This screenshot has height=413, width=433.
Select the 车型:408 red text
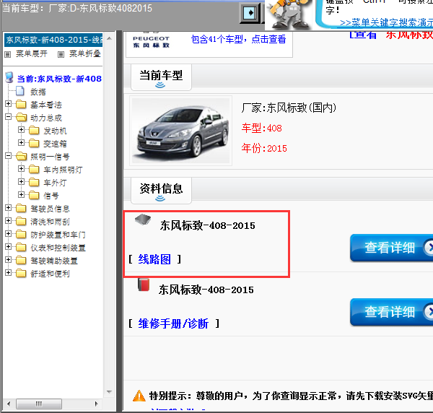point(261,129)
